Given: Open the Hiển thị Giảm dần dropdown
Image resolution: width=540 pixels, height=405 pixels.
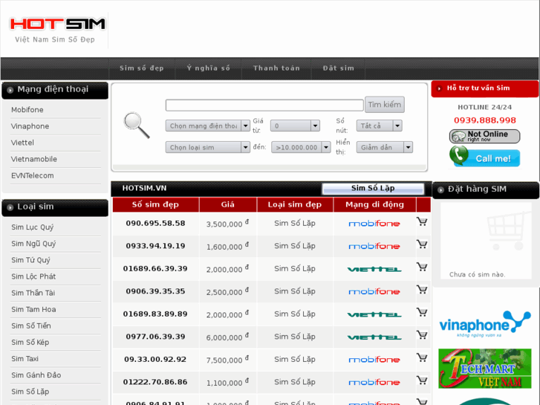Looking at the screenshot, I should tap(384, 147).
